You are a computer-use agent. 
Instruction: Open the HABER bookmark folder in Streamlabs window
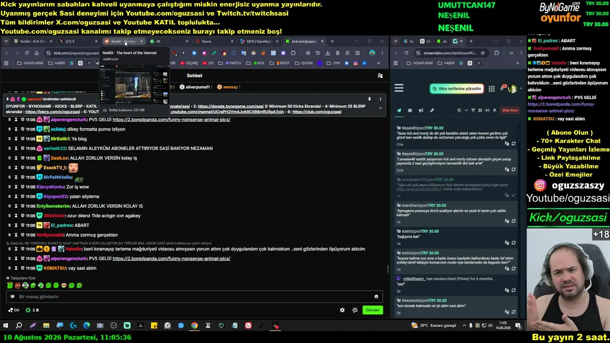(447, 63)
